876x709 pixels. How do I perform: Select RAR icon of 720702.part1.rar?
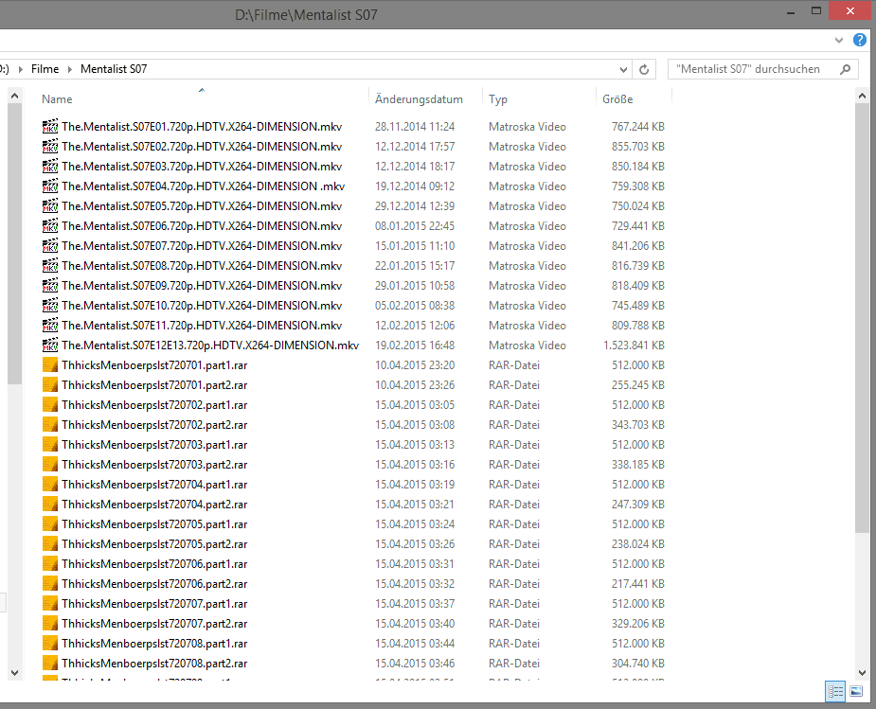(x=50, y=405)
